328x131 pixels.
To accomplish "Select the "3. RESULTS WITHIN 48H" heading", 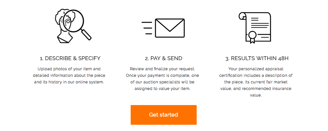I will [x=257, y=58].
